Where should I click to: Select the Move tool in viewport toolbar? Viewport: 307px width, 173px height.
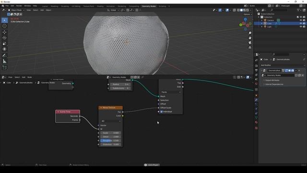[x=4, y=32]
